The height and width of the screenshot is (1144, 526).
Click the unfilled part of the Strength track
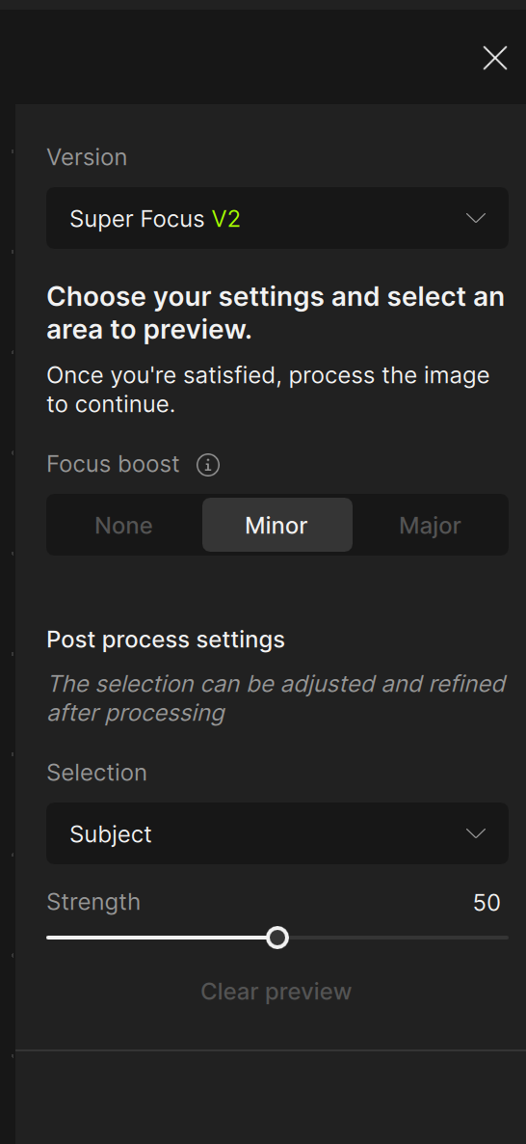click(399, 938)
